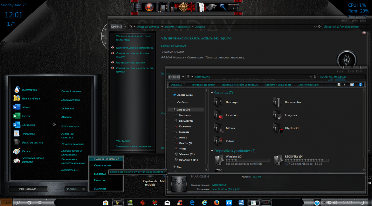This screenshot has width=372, height=206.
Task: Open notification center icon on taskbar
Action: pyautogui.click(x=362, y=203)
